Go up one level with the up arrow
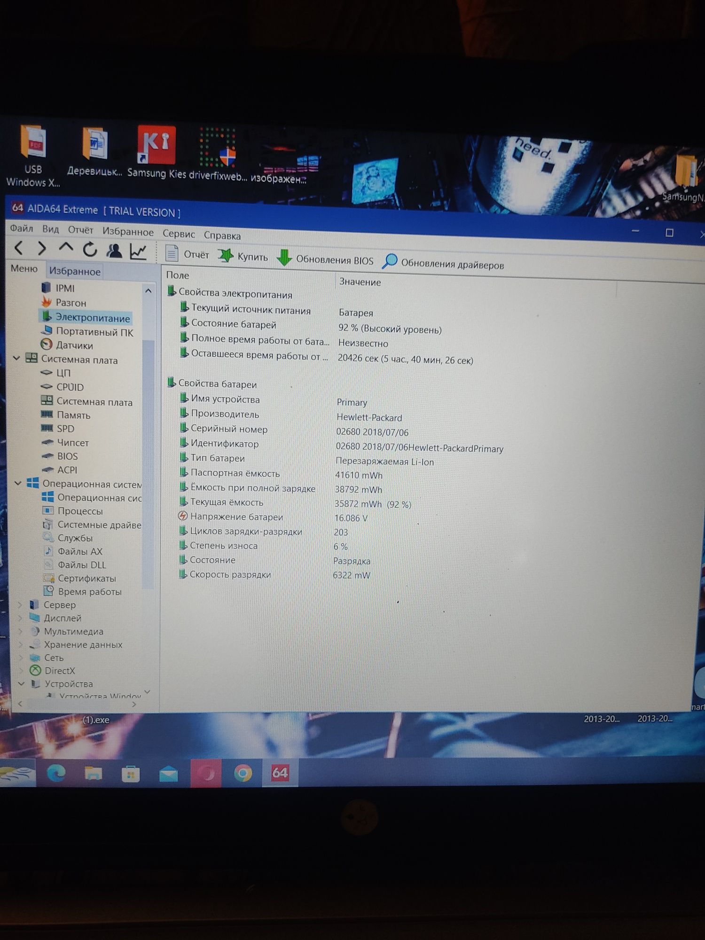 click(x=66, y=248)
